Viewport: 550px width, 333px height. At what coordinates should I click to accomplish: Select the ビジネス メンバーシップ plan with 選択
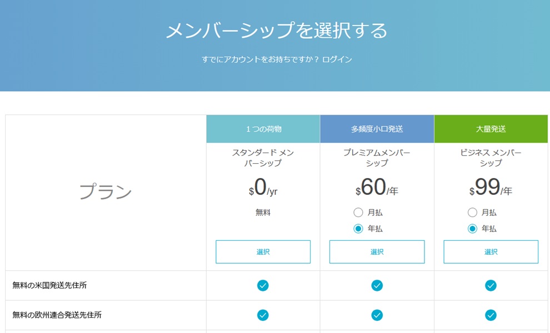[491, 252]
